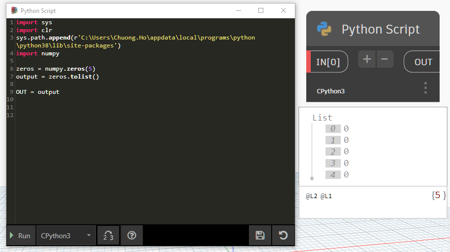Revert script changes with the undo arrow icon
The height and width of the screenshot is (252, 450).
(283, 236)
